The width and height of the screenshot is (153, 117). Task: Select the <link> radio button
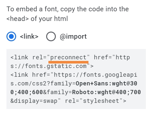click(x=11, y=36)
